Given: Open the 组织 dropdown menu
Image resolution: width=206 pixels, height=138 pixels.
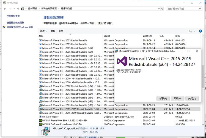Looking at the screenshot, I should 44,31.
